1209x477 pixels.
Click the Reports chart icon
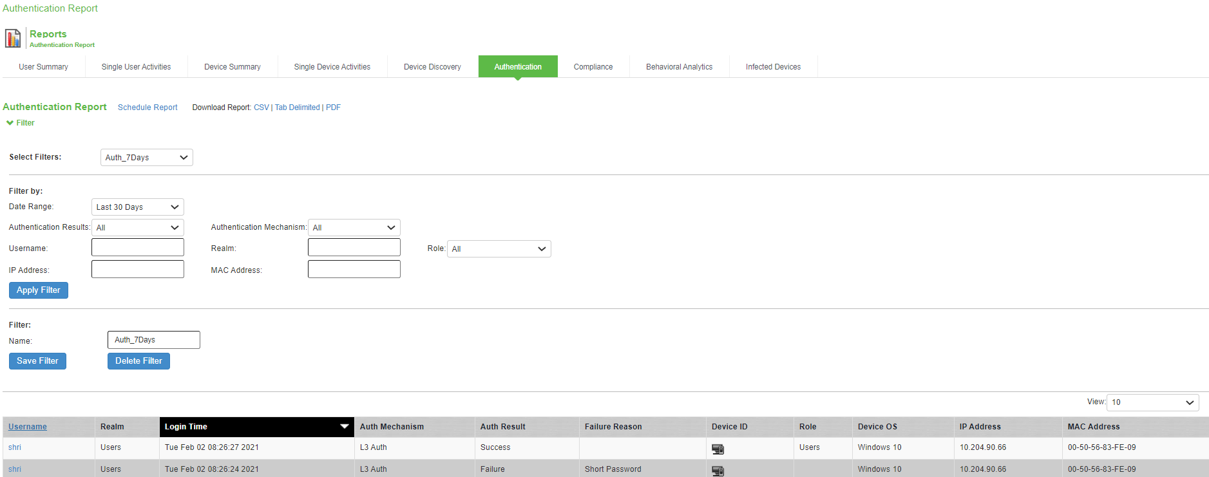pos(13,38)
